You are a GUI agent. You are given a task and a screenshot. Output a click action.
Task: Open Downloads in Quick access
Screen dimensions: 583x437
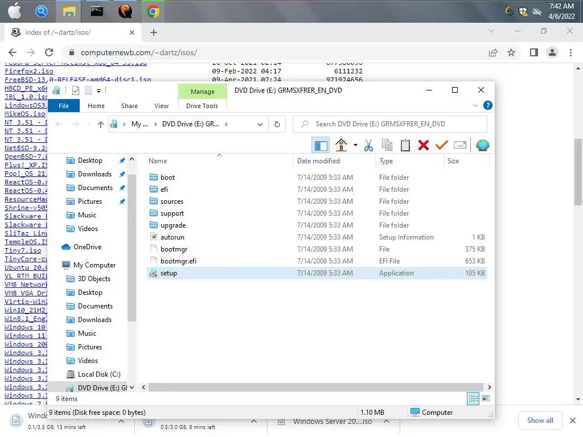(x=95, y=174)
